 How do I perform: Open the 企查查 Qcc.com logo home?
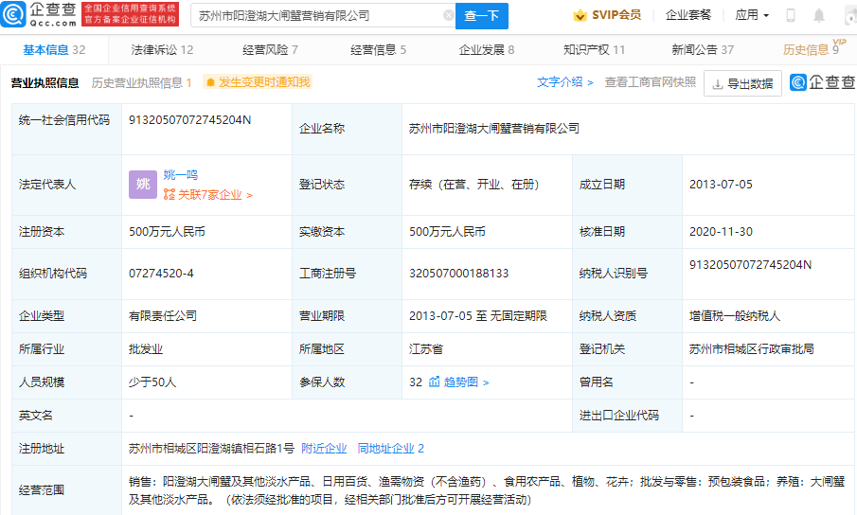40,15
